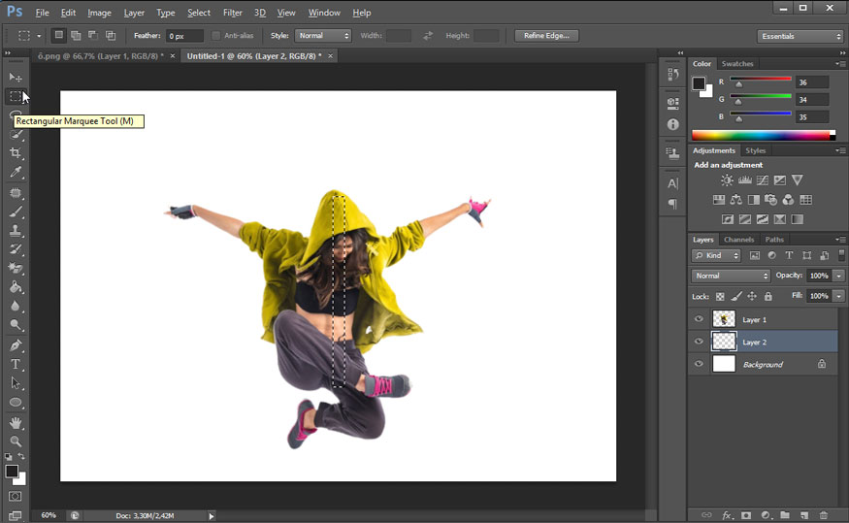This screenshot has height=523, width=849.
Task: Click the Feather input field
Action: 183,36
